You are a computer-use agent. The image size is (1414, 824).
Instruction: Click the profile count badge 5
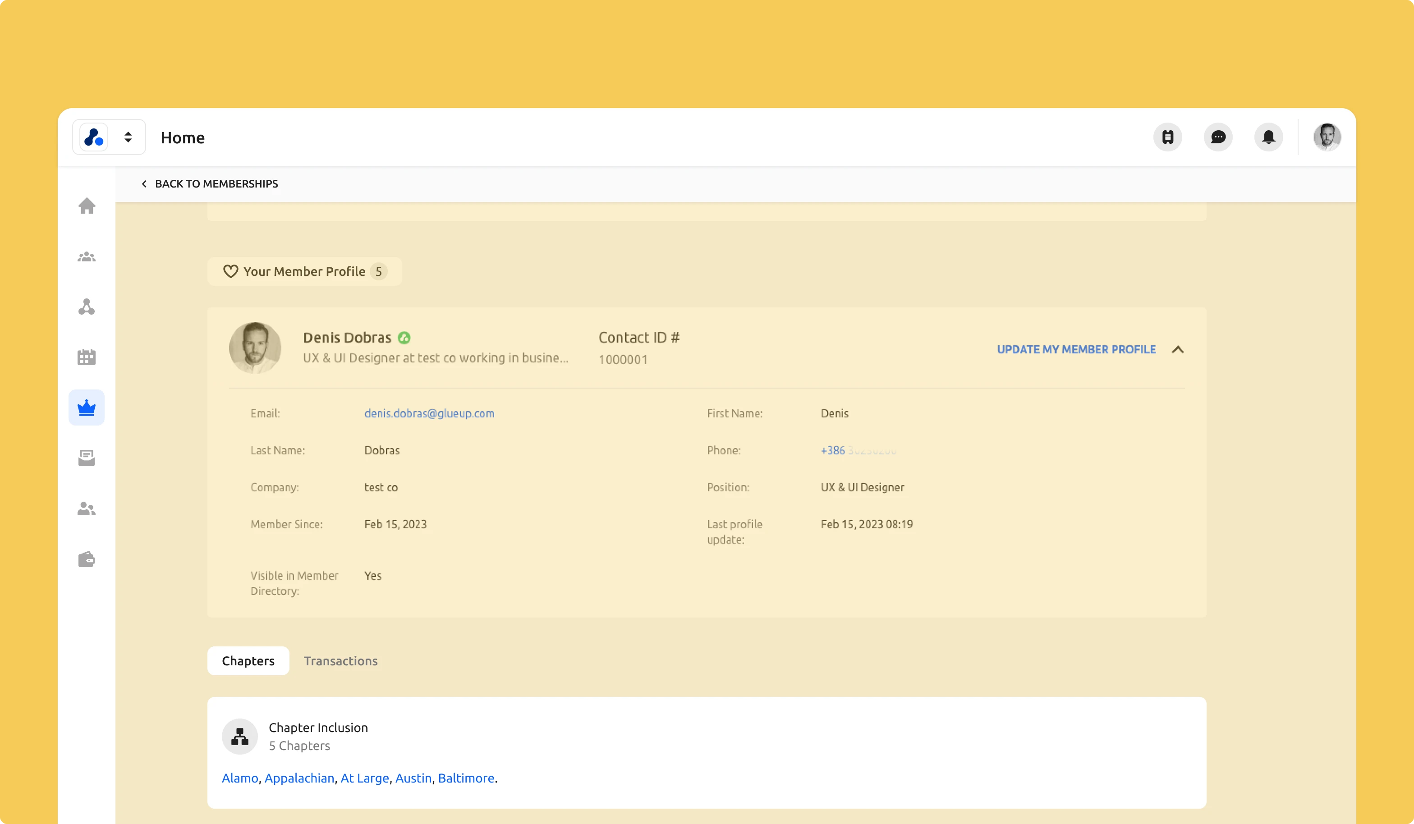379,271
